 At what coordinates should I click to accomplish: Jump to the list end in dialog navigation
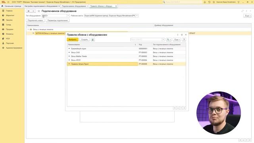pos(184,108)
